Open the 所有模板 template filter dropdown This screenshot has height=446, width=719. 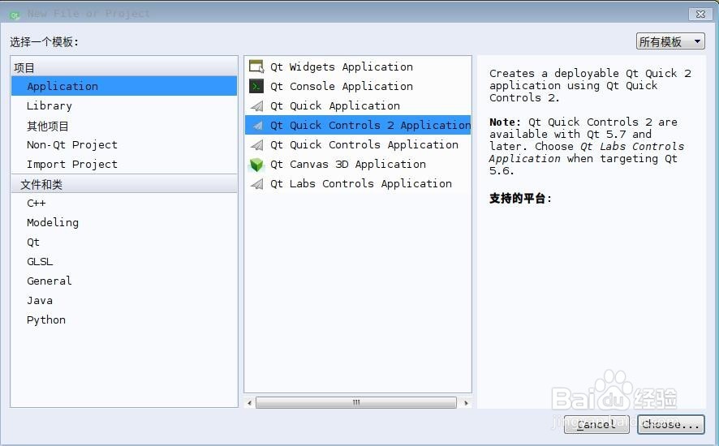coord(670,41)
